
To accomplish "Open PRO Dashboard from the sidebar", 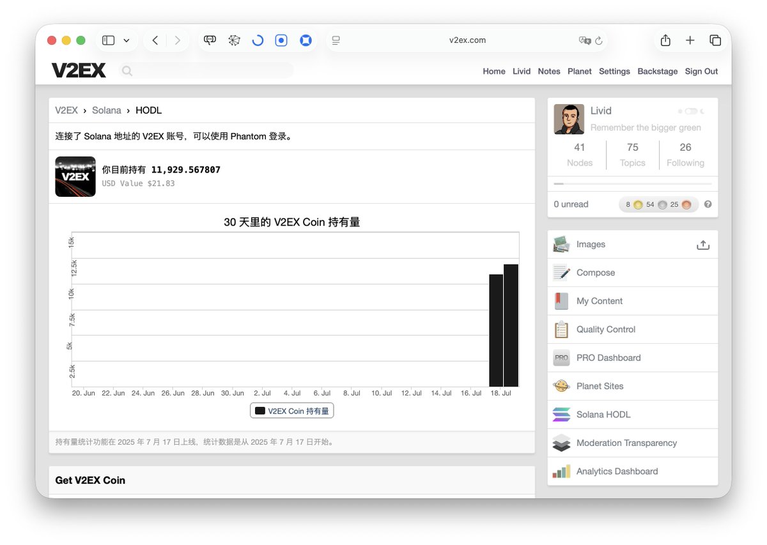I will [x=633, y=358].
